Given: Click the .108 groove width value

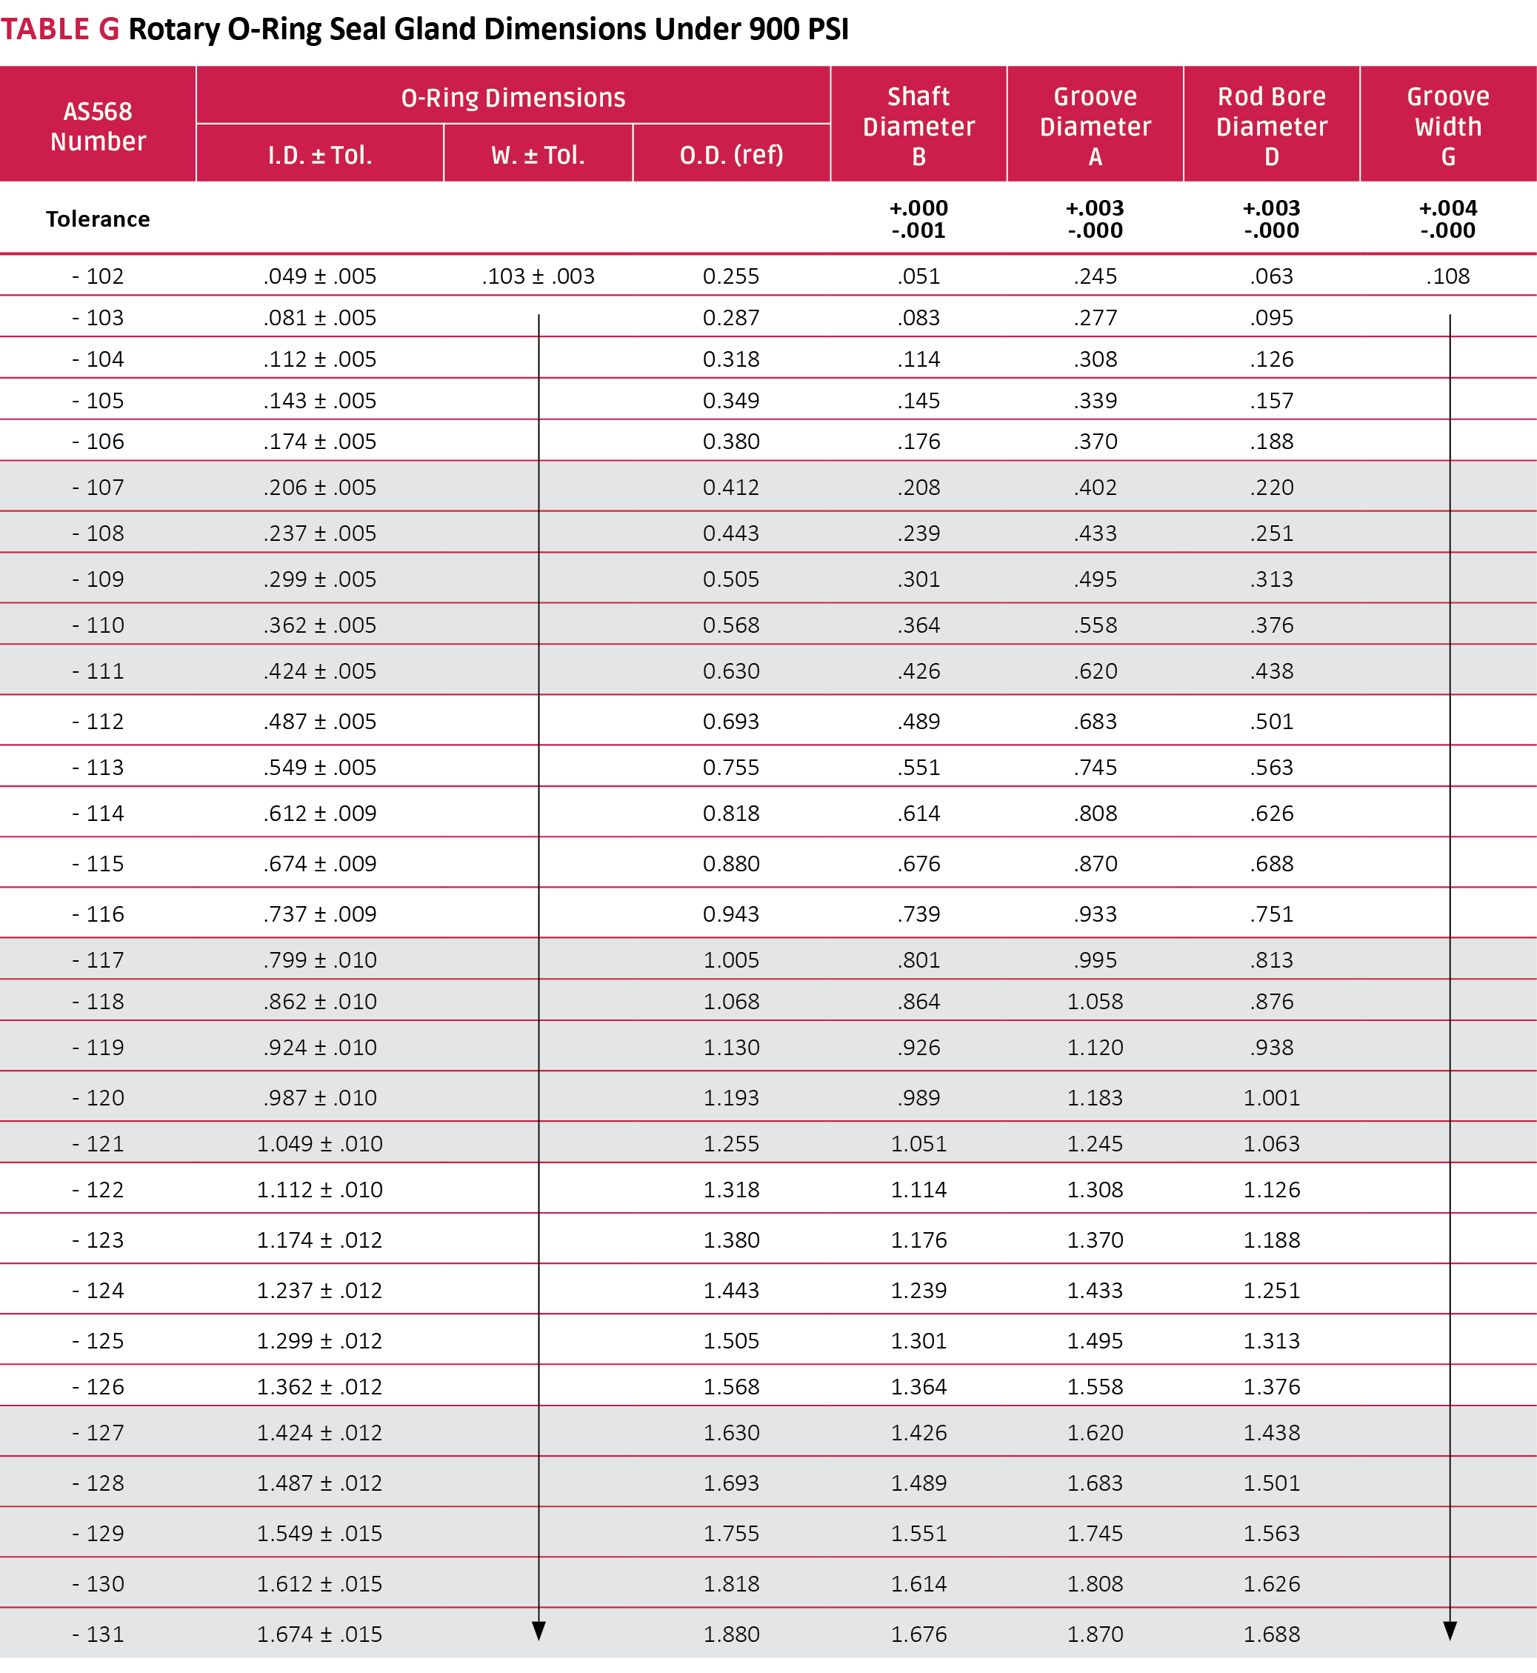Looking at the screenshot, I should click(1447, 276).
